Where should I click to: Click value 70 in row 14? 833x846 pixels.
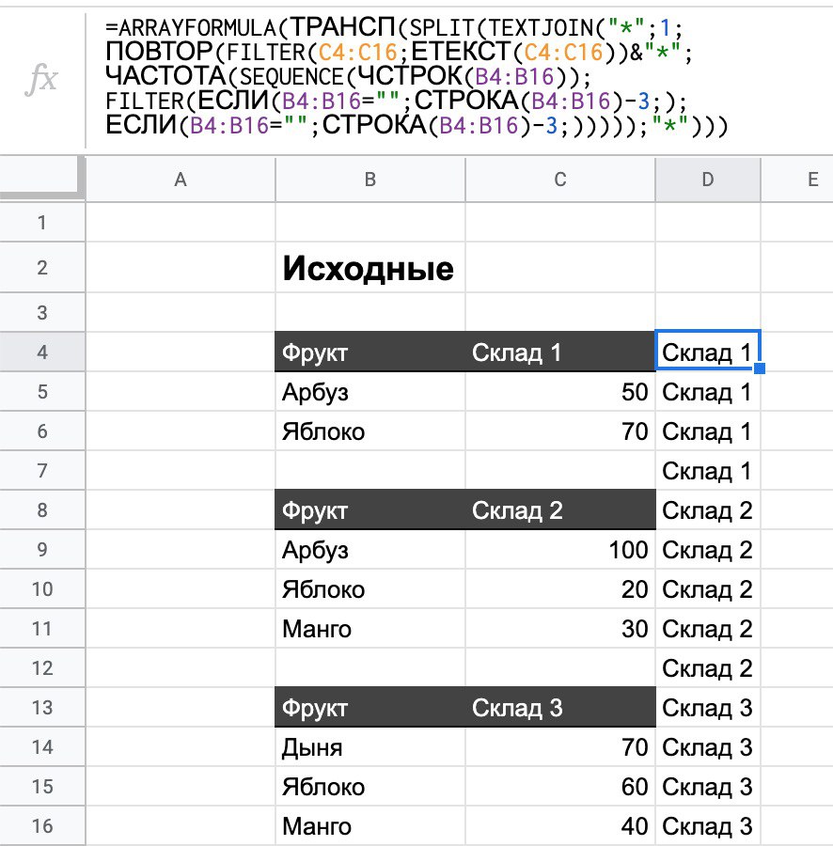click(x=560, y=746)
